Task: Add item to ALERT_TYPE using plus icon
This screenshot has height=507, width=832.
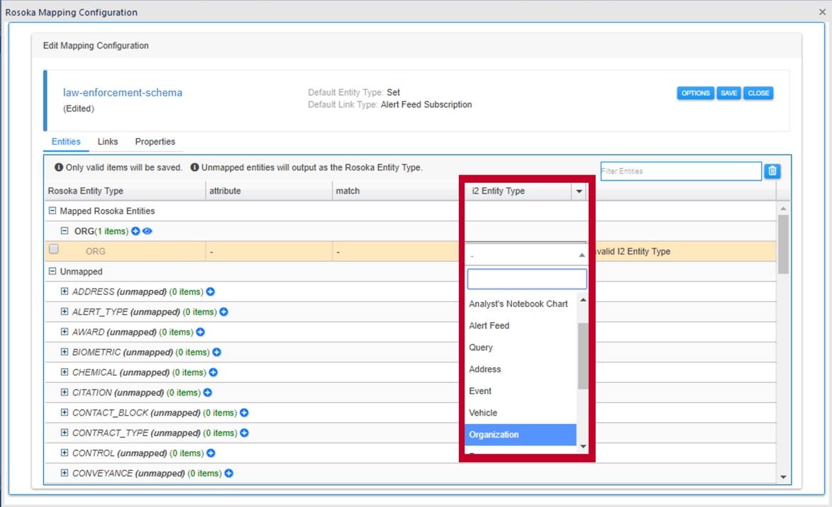Action: 223,312
